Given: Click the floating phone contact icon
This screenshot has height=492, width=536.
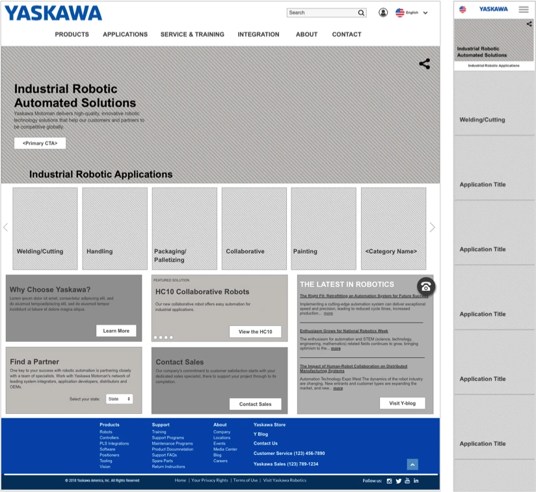Looking at the screenshot, I should (x=426, y=286).
